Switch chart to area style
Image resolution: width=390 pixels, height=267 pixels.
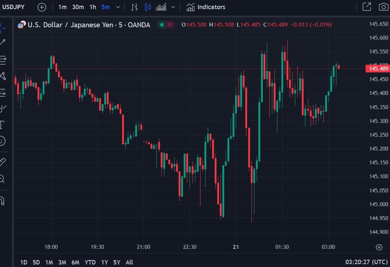[160, 7]
